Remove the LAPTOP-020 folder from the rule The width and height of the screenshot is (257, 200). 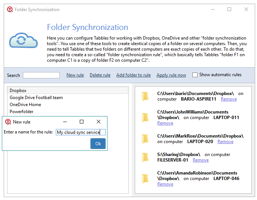tap(225, 142)
